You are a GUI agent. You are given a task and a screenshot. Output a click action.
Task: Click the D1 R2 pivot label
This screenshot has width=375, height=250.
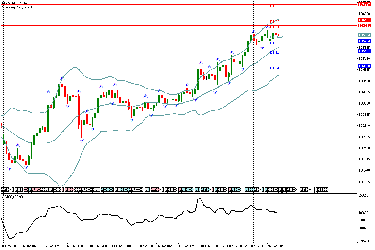[275, 22]
